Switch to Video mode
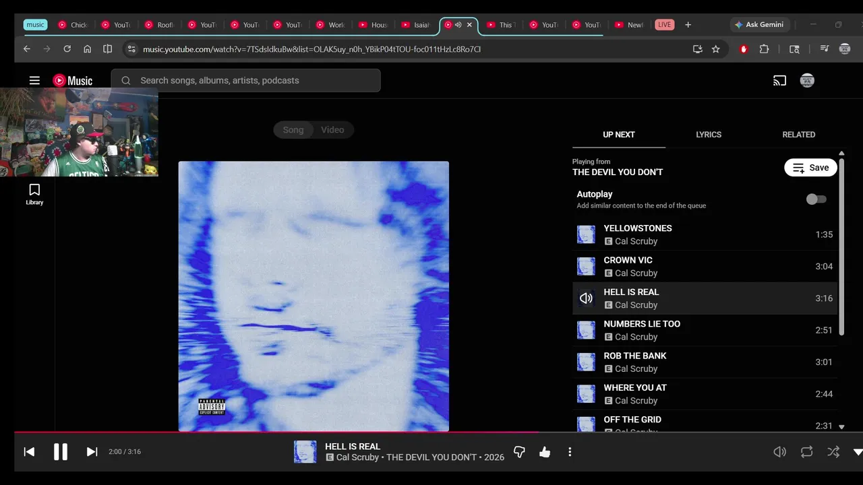This screenshot has height=485, width=863. point(332,130)
